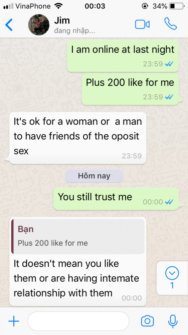Screen dimensions: 188x335
Task: Select the 'oposit sex' received message
Action: coord(78,138)
